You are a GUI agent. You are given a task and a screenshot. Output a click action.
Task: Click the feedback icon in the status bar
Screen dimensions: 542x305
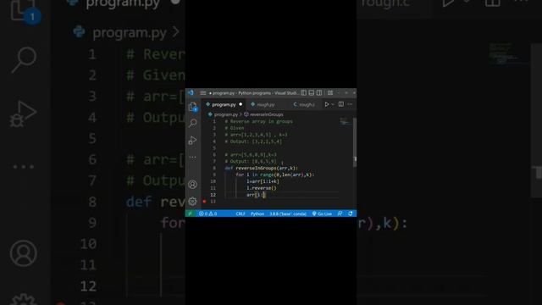[x=340, y=213]
